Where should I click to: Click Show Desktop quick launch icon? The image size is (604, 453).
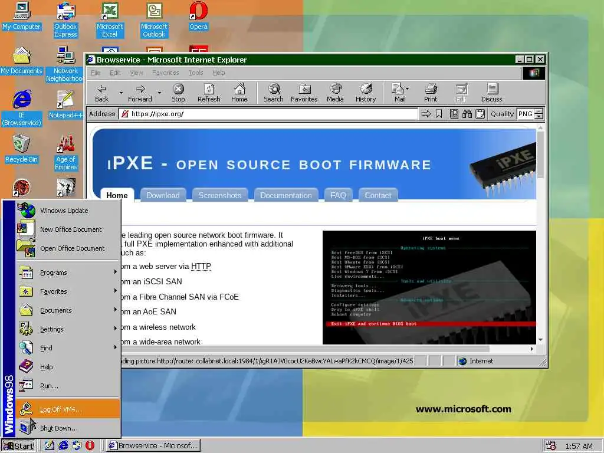click(50, 445)
